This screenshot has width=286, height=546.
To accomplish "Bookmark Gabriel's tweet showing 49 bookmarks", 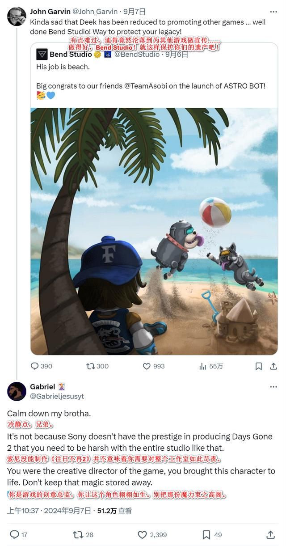I will pos(206,534).
